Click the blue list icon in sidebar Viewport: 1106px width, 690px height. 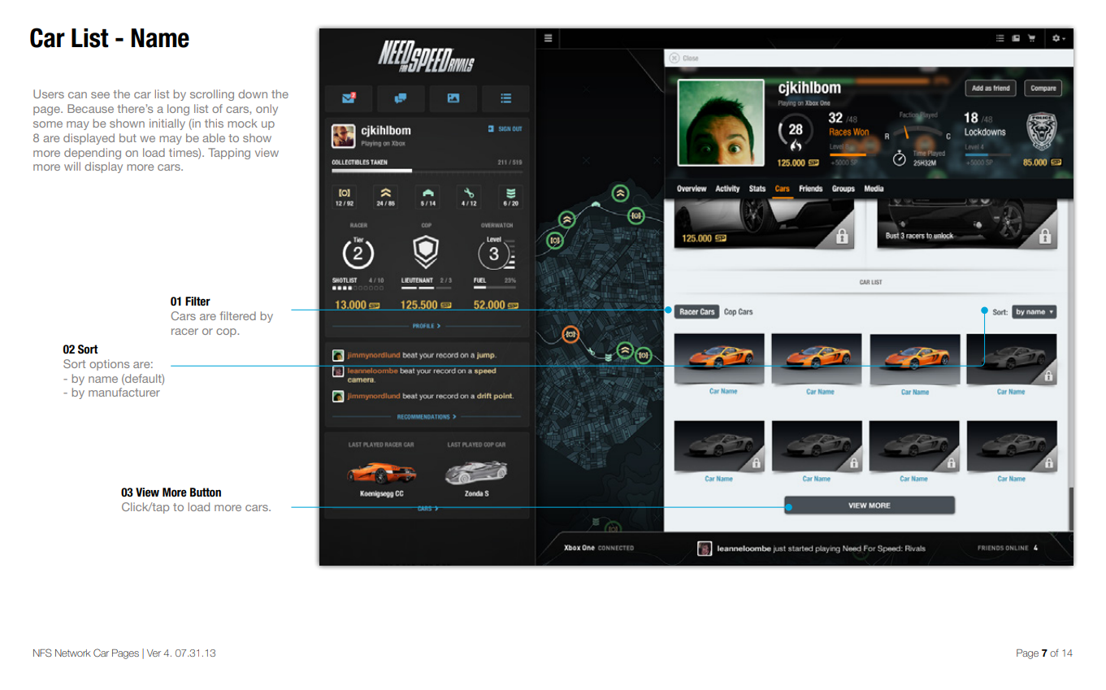coord(505,98)
